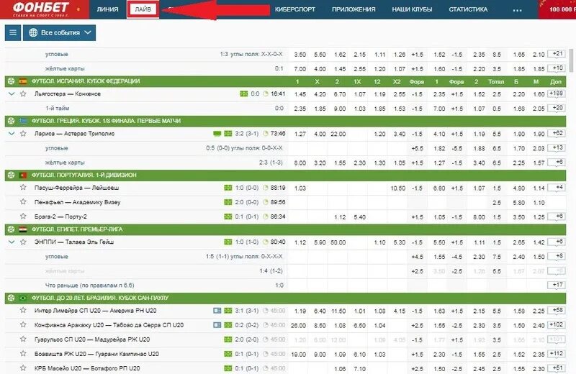This screenshot has width=576, height=374.
Task: Bet on odds 22.00 for Астерас Триполис win
Action: [338, 134]
